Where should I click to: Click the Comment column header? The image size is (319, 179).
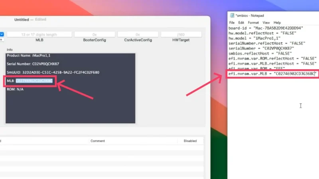click(98, 141)
